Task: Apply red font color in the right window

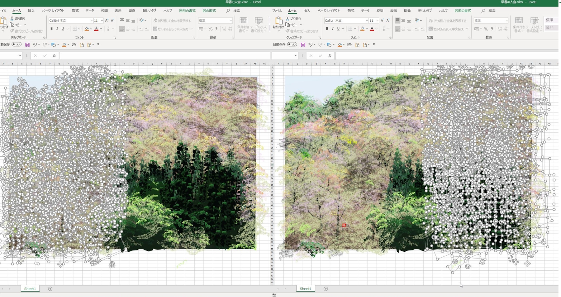Action: (x=372, y=29)
